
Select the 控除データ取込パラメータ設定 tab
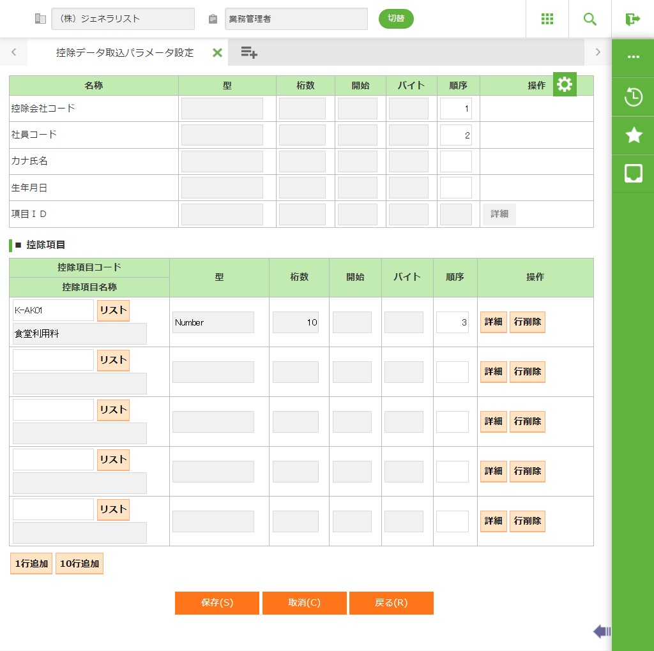coord(125,53)
